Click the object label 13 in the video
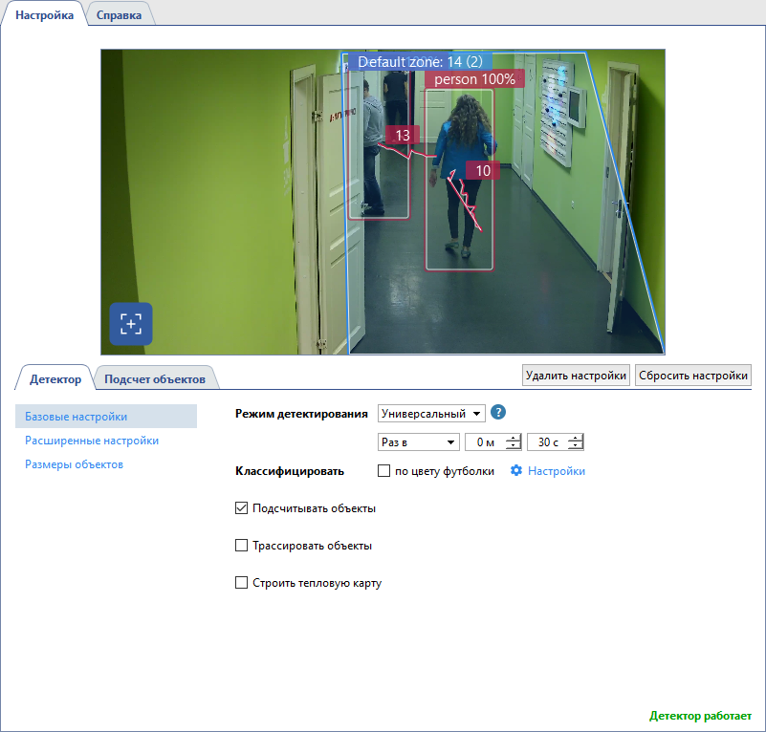766x732 pixels. [403, 135]
